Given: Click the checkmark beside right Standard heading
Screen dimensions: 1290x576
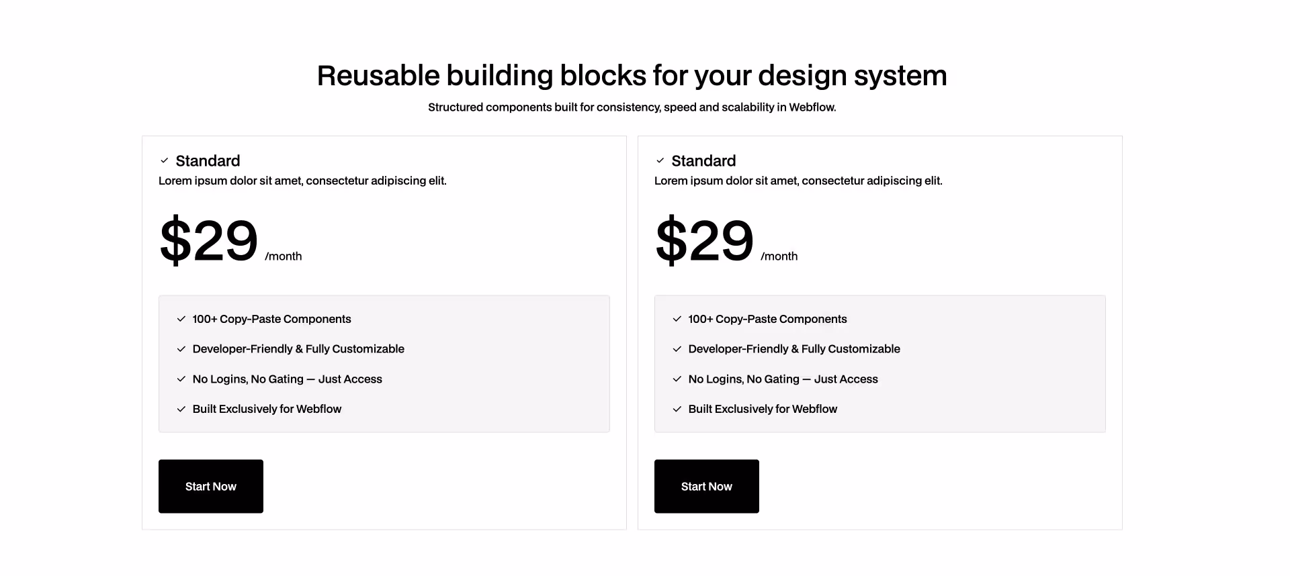Looking at the screenshot, I should [660, 160].
